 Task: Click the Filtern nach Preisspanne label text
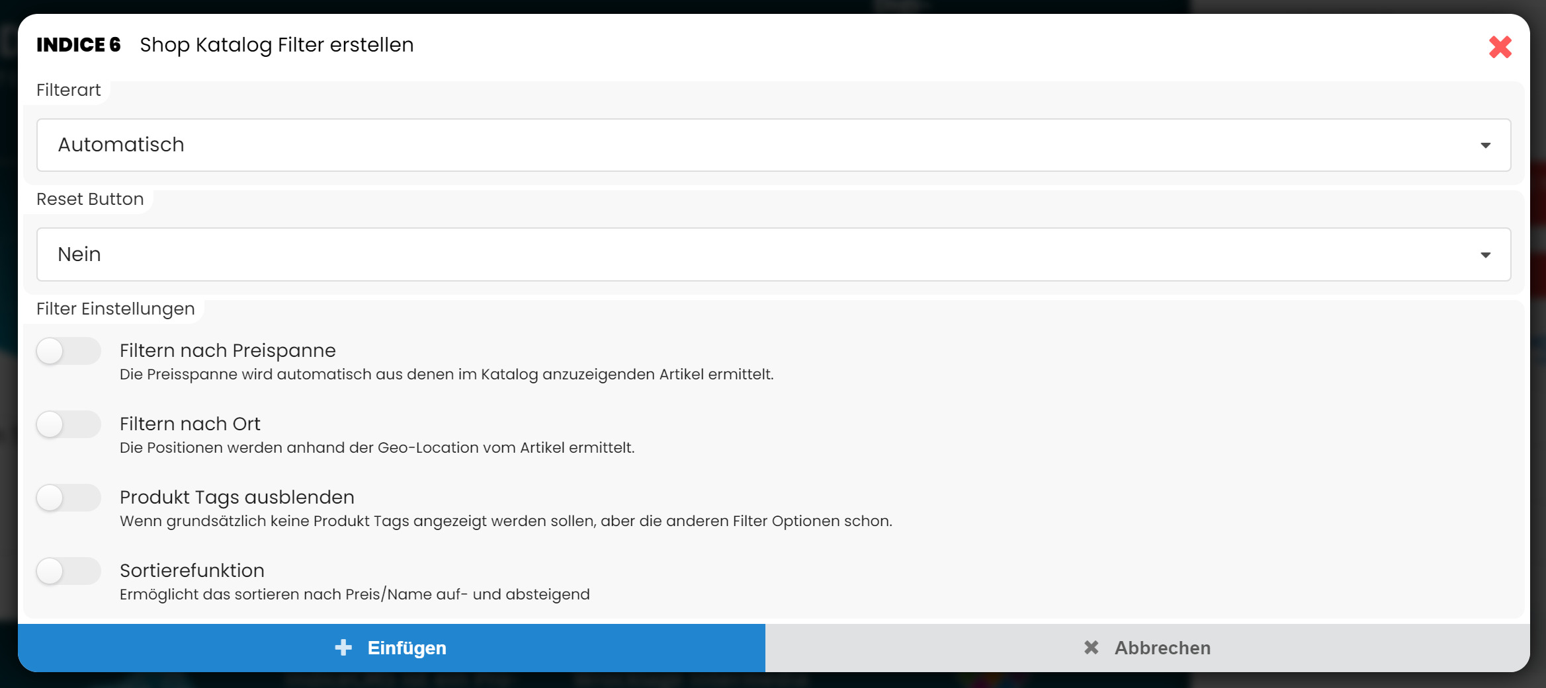click(x=228, y=350)
